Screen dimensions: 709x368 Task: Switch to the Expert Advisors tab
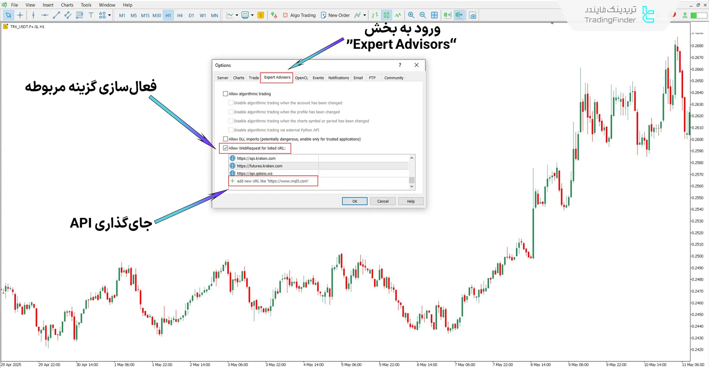coord(277,78)
